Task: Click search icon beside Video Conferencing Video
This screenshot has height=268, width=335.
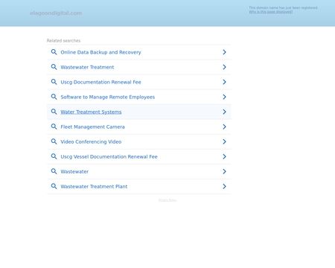Action: click(x=54, y=141)
